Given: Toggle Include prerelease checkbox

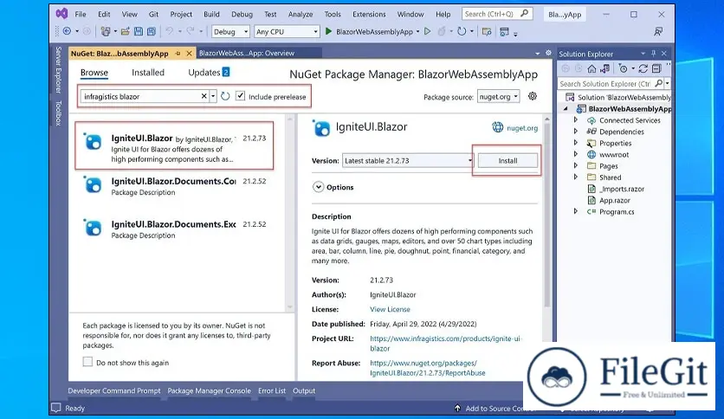Looking at the screenshot, I should coord(240,96).
